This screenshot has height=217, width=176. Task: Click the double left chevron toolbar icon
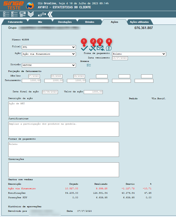(x=50, y=14)
